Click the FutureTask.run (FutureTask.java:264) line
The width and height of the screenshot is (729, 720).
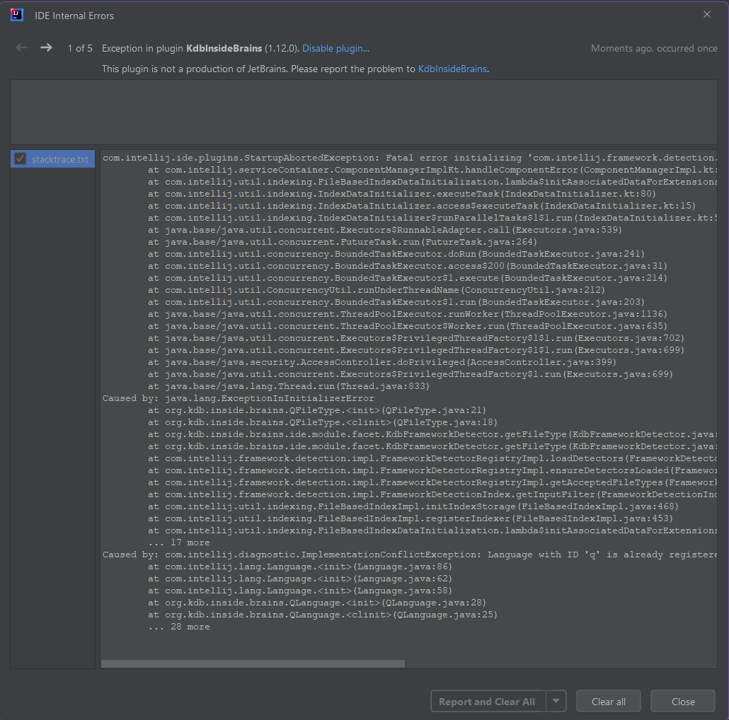click(x=343, y=242)
